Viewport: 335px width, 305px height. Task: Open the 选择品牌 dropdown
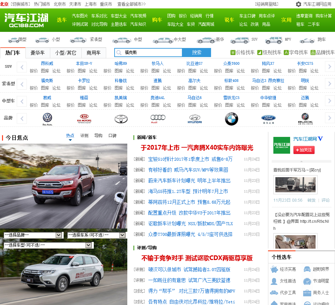click(33, 235)
